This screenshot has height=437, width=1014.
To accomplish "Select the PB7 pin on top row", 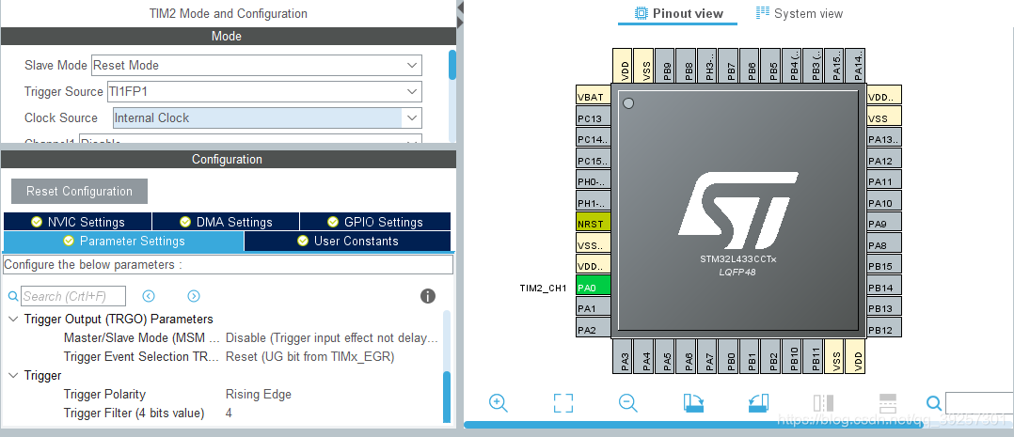I will pyautogui.click(x=730, y=66).
